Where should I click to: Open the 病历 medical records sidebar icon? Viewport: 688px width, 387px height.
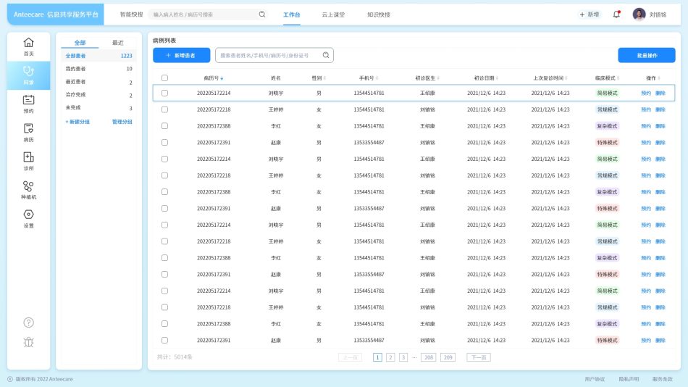[x=28, y=131]
